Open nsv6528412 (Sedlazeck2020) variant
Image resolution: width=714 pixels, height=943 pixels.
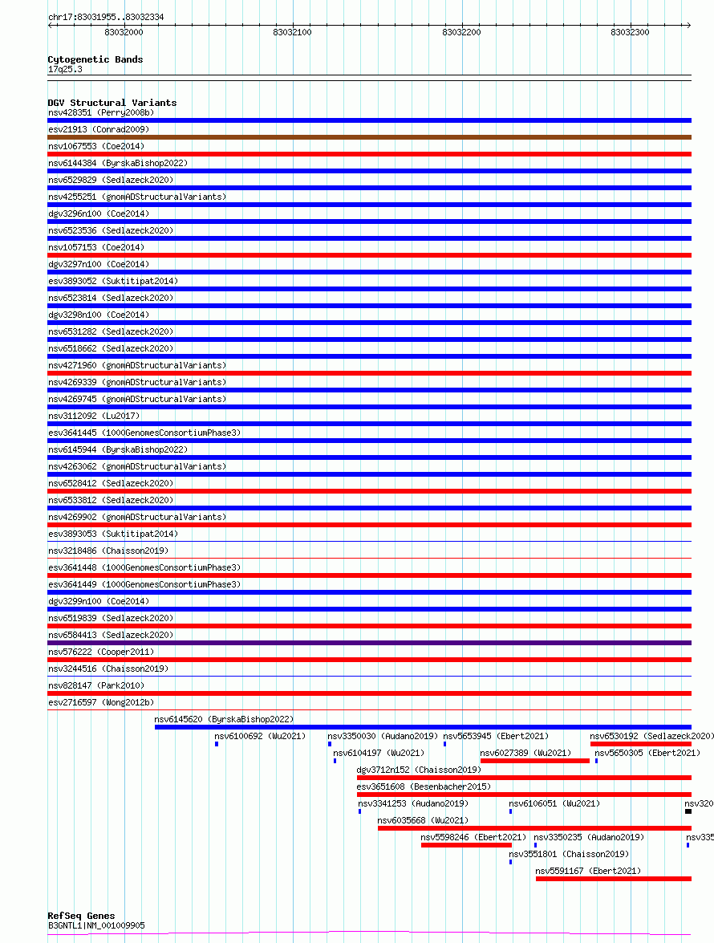[x=111, y=483]
